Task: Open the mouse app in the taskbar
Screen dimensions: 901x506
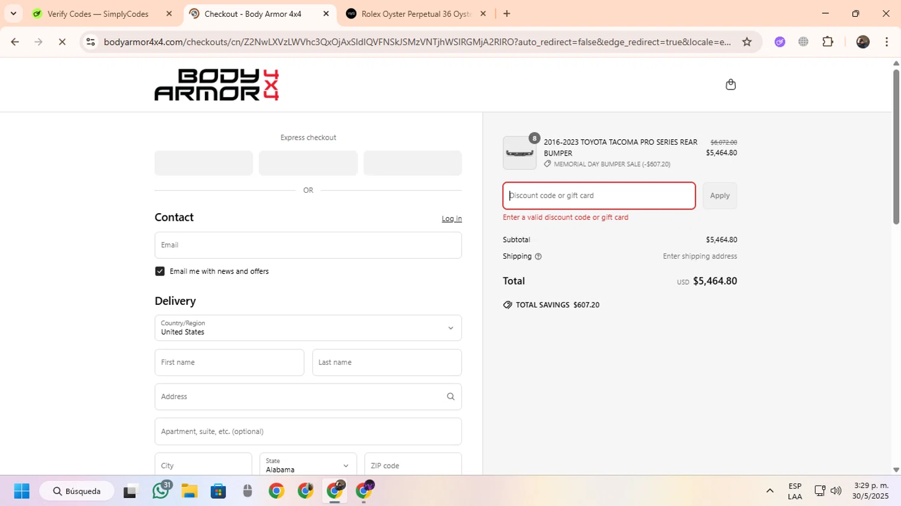Action: point(247,491)
